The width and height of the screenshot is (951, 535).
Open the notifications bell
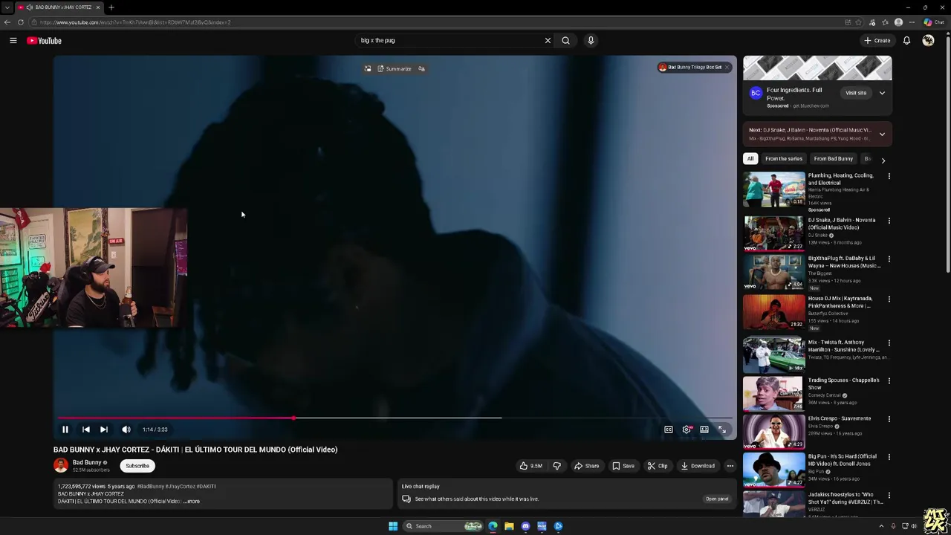tap(906, 40)
